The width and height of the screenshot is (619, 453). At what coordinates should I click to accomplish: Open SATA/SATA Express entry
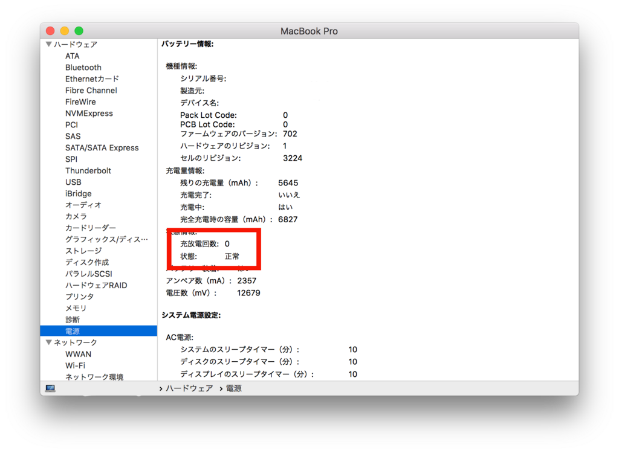coord(102,147)
